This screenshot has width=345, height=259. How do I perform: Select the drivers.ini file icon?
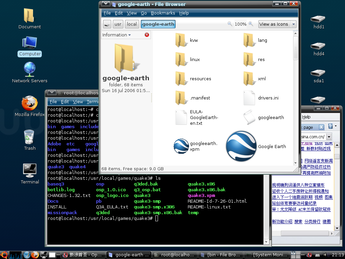coord(249,98)
